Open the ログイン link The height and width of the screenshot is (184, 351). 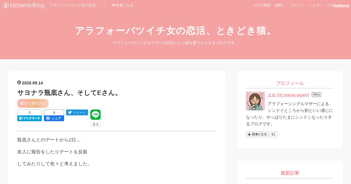pyautogui.click(x=297, y=5)
